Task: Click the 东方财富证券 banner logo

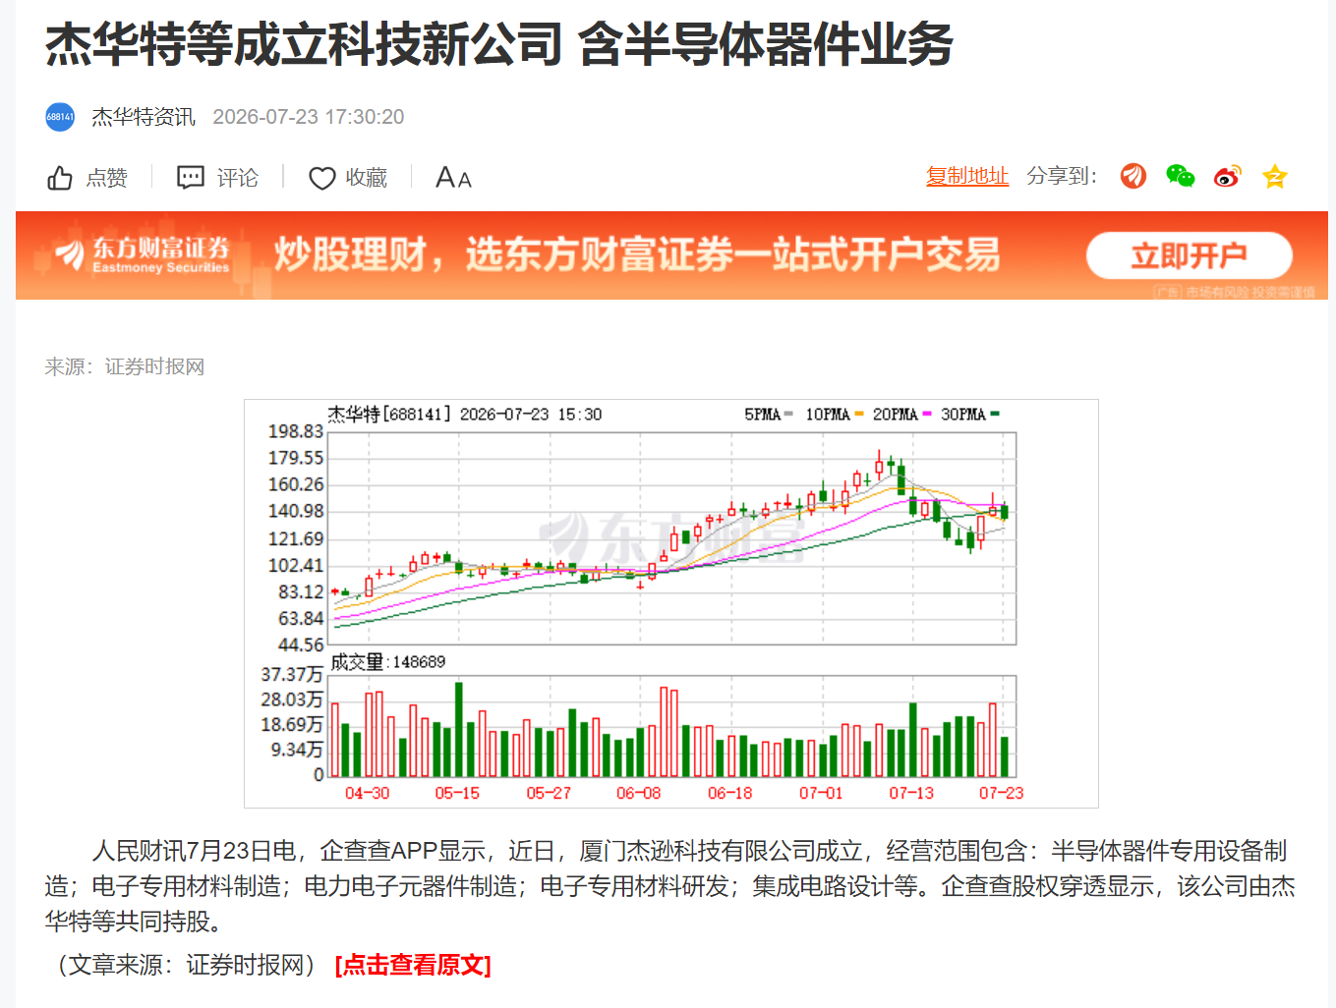Action: pyautogui.click(x=143, y=254)
